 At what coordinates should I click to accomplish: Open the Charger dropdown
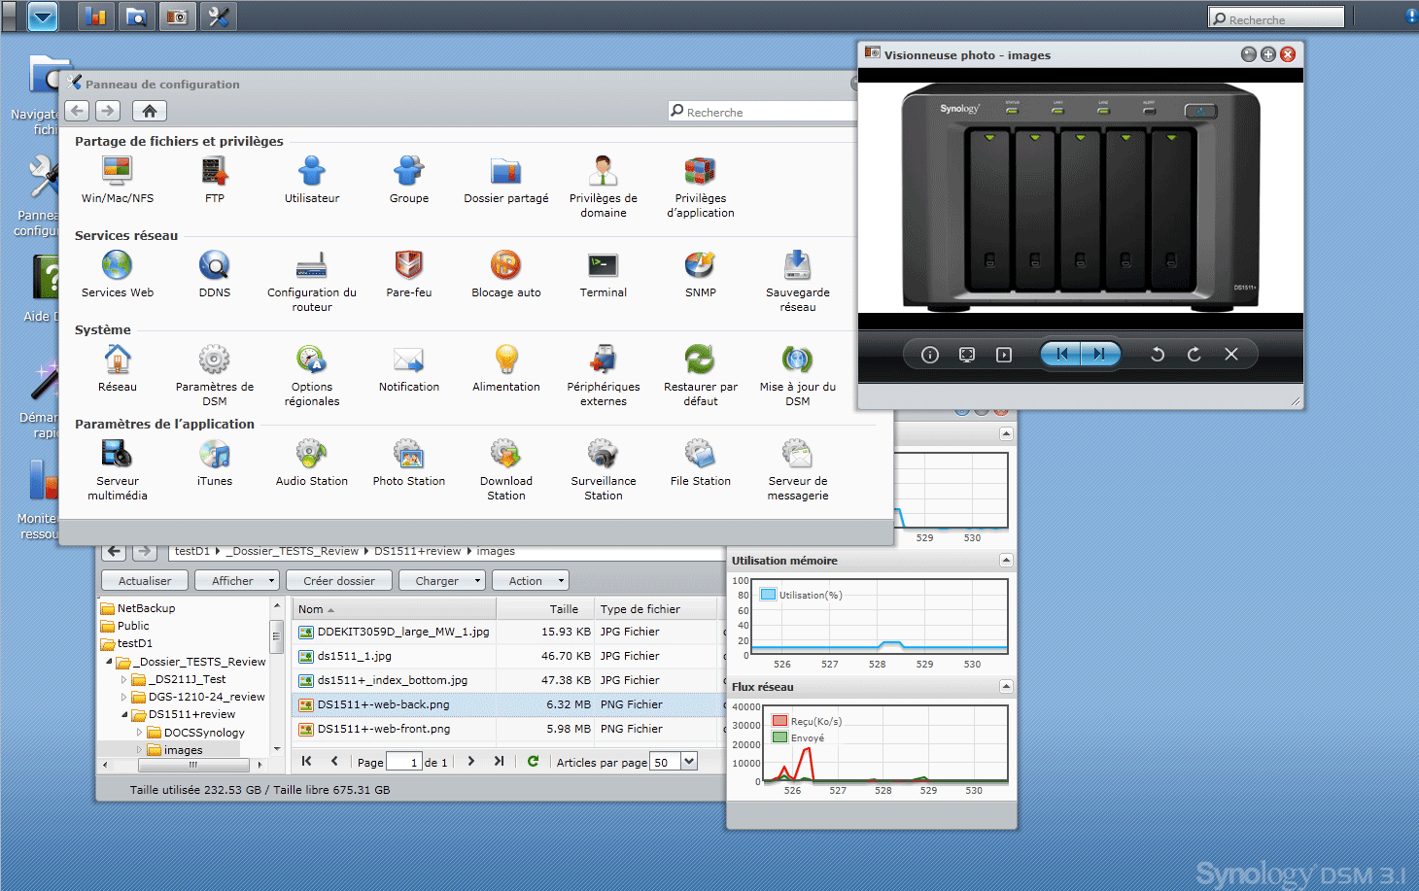point(442,581)
